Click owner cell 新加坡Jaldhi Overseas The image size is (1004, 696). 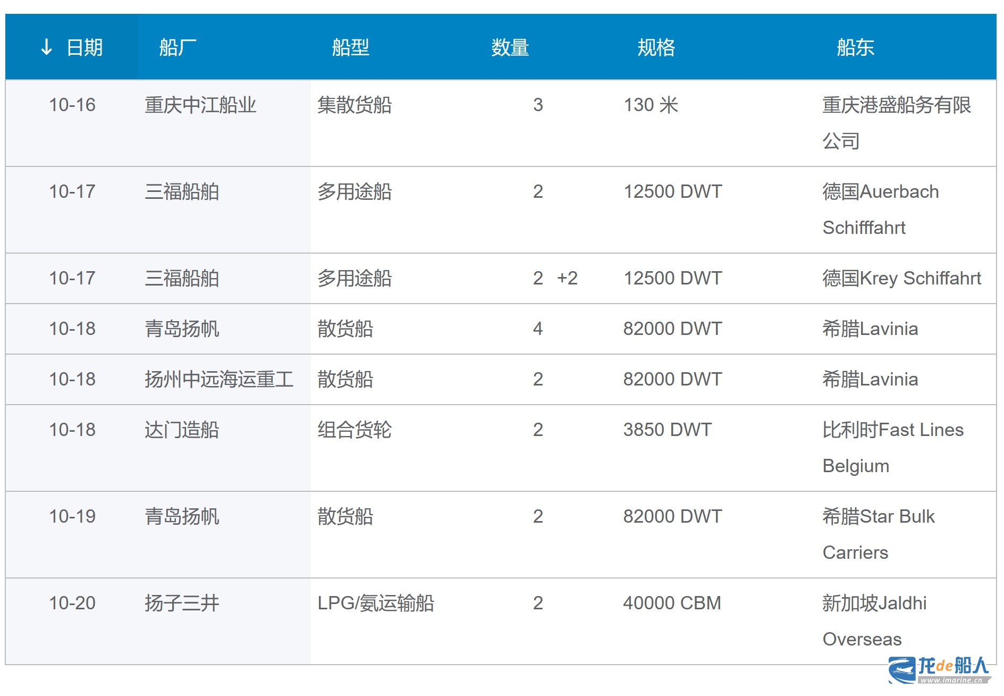(874, 621)
